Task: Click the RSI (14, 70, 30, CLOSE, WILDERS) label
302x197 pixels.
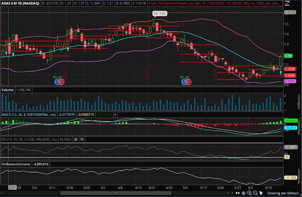Action: click(x=29, y=140)
